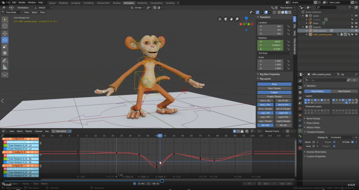The image size is (359, 190).
Task: Open the Nearest Frame snapping dropdown
Action: pyautogui.click(x=274, y=131)
